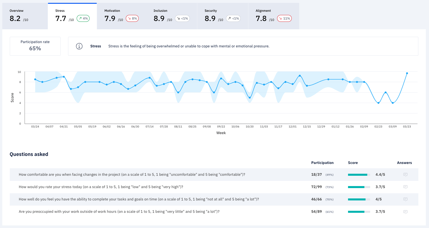Open answers icon for project changes question

click(405, 175)
